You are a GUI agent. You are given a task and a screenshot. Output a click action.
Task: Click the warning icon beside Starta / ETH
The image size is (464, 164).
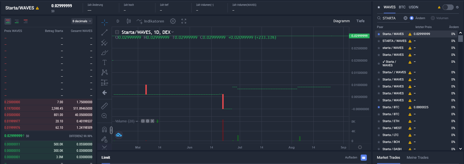(410, 121)
